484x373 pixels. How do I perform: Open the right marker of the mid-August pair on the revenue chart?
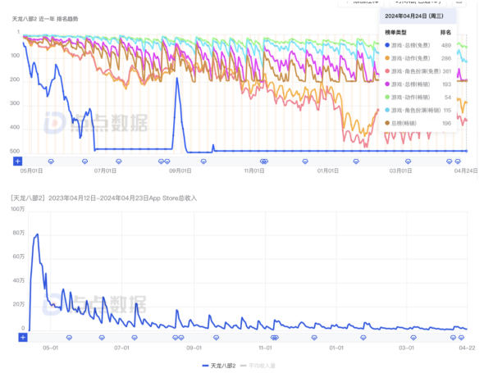181,338
